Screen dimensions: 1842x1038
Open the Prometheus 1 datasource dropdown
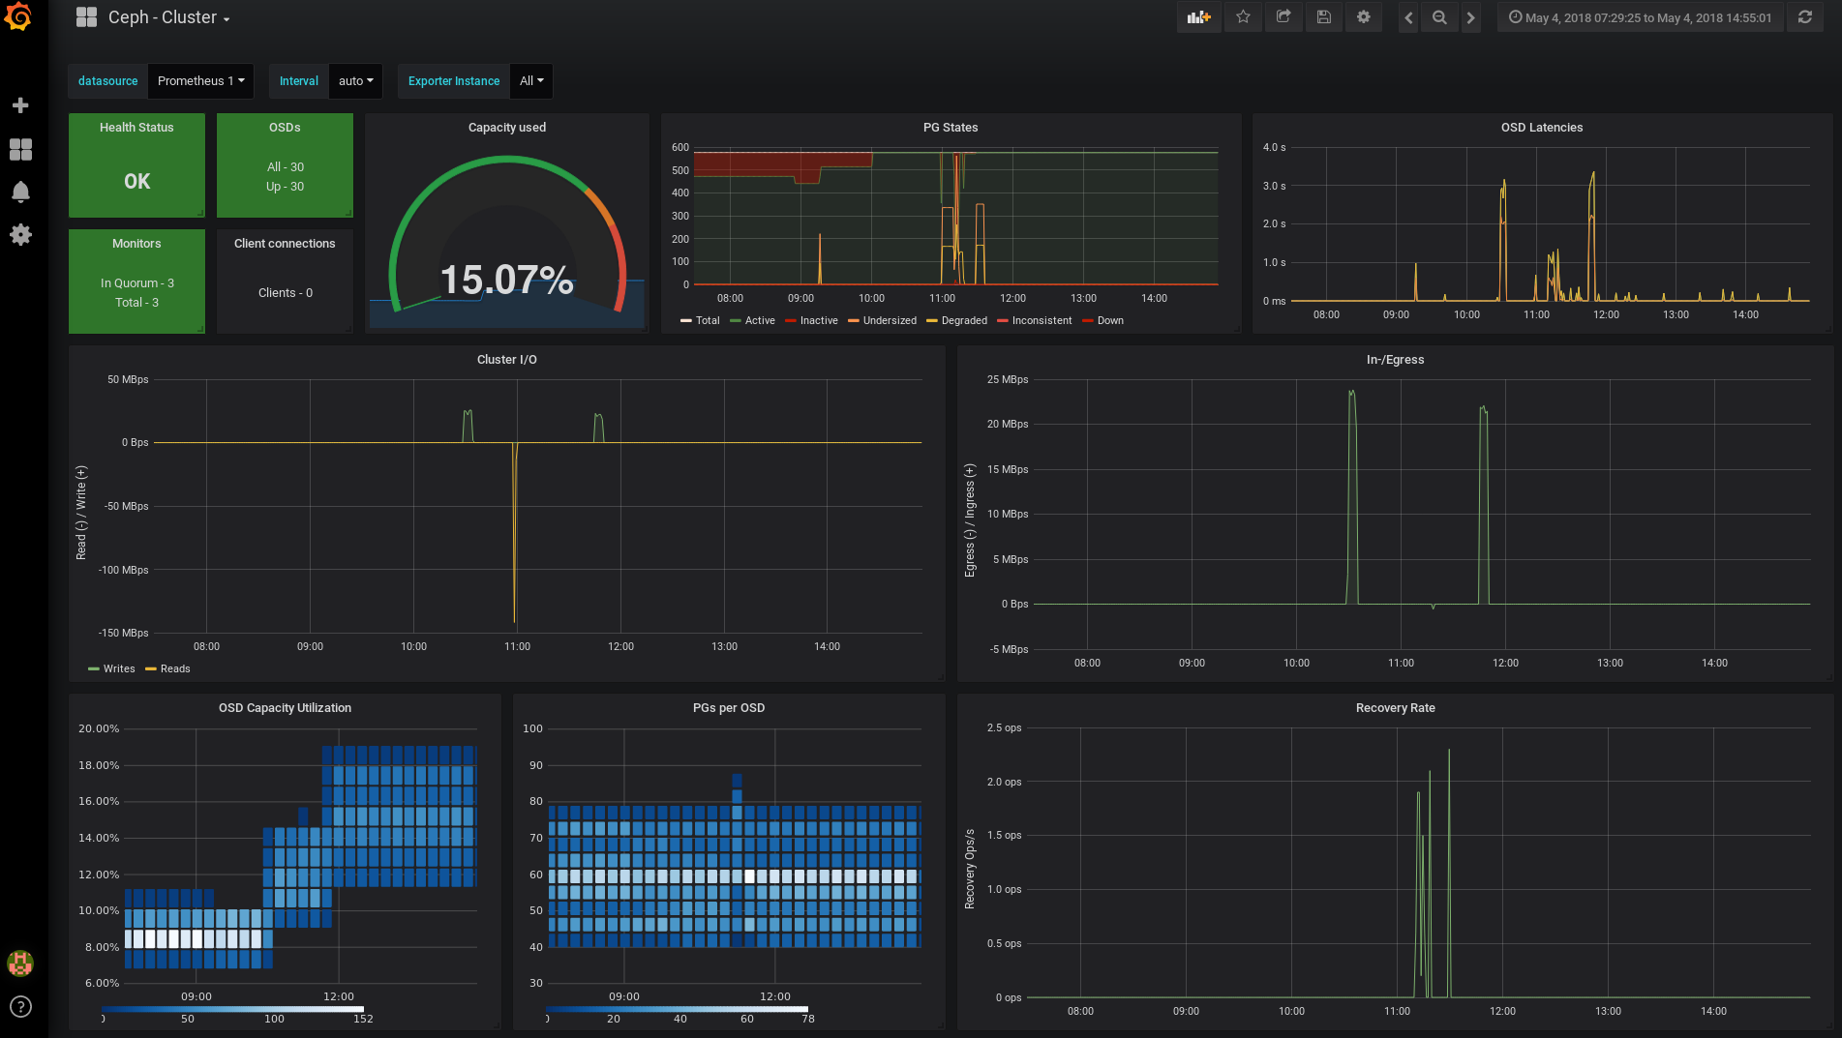click(x=200, y=81)
